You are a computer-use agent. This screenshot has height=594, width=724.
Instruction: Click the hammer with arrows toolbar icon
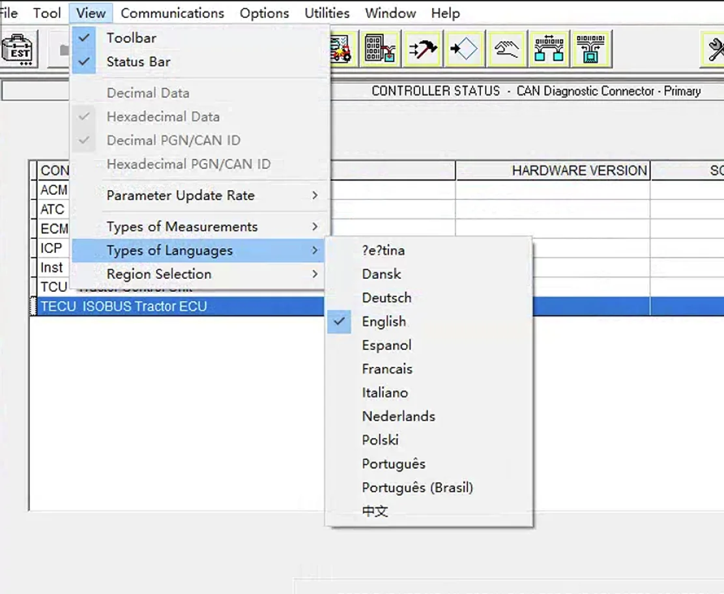[x=422, y=49]
